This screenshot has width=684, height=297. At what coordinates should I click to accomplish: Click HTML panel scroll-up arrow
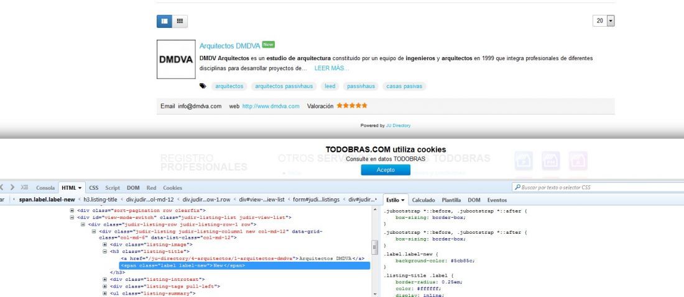pyautogui.click(x=374, y=210)
